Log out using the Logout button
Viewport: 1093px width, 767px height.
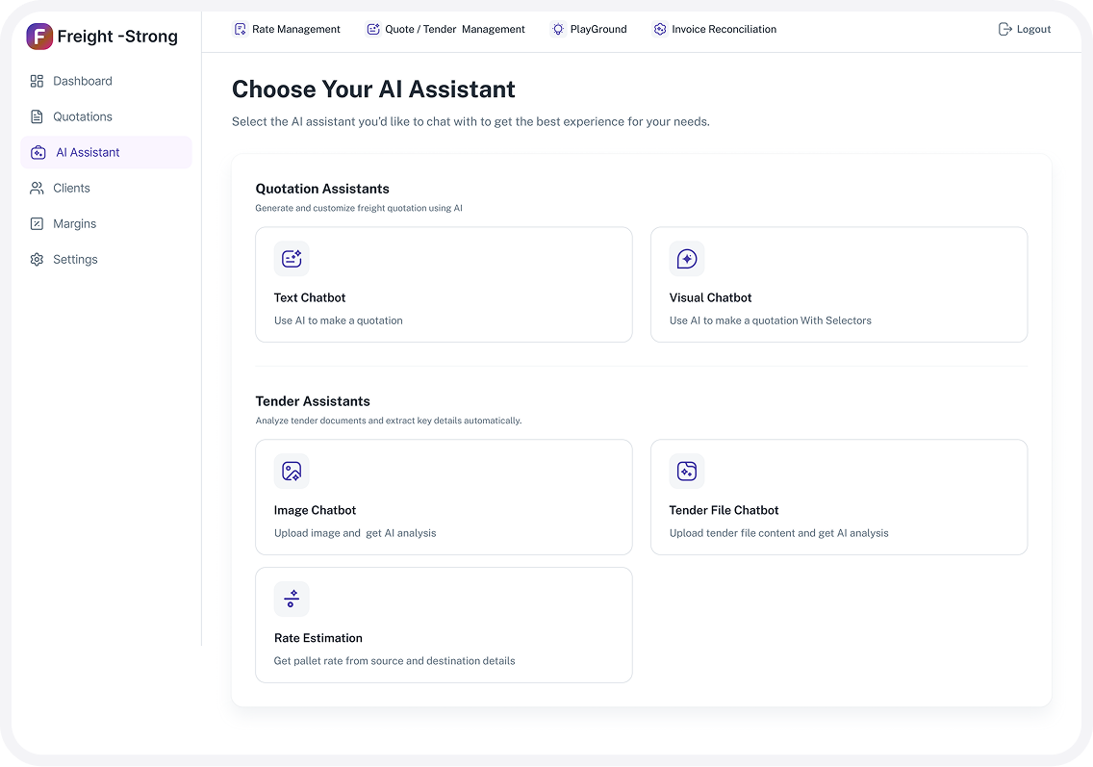coord(1025,29)
